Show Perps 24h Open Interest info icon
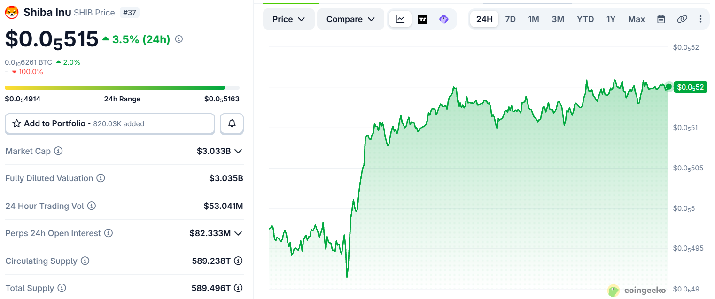715x299 pixels. click(108, 233)
